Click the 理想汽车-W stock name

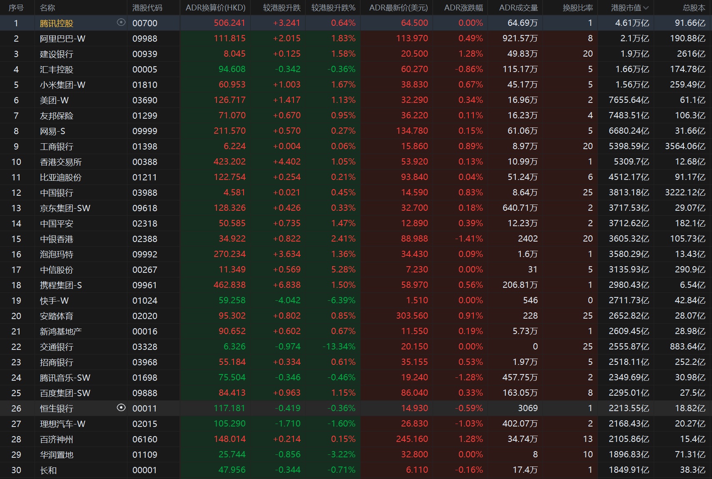coord(62,424)
